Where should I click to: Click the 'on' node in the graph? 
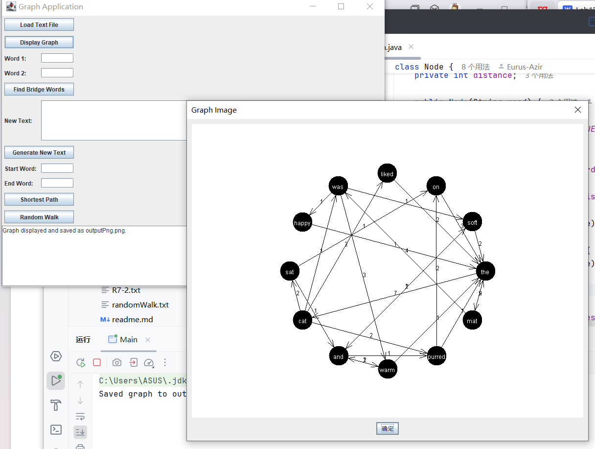point(436,187)
